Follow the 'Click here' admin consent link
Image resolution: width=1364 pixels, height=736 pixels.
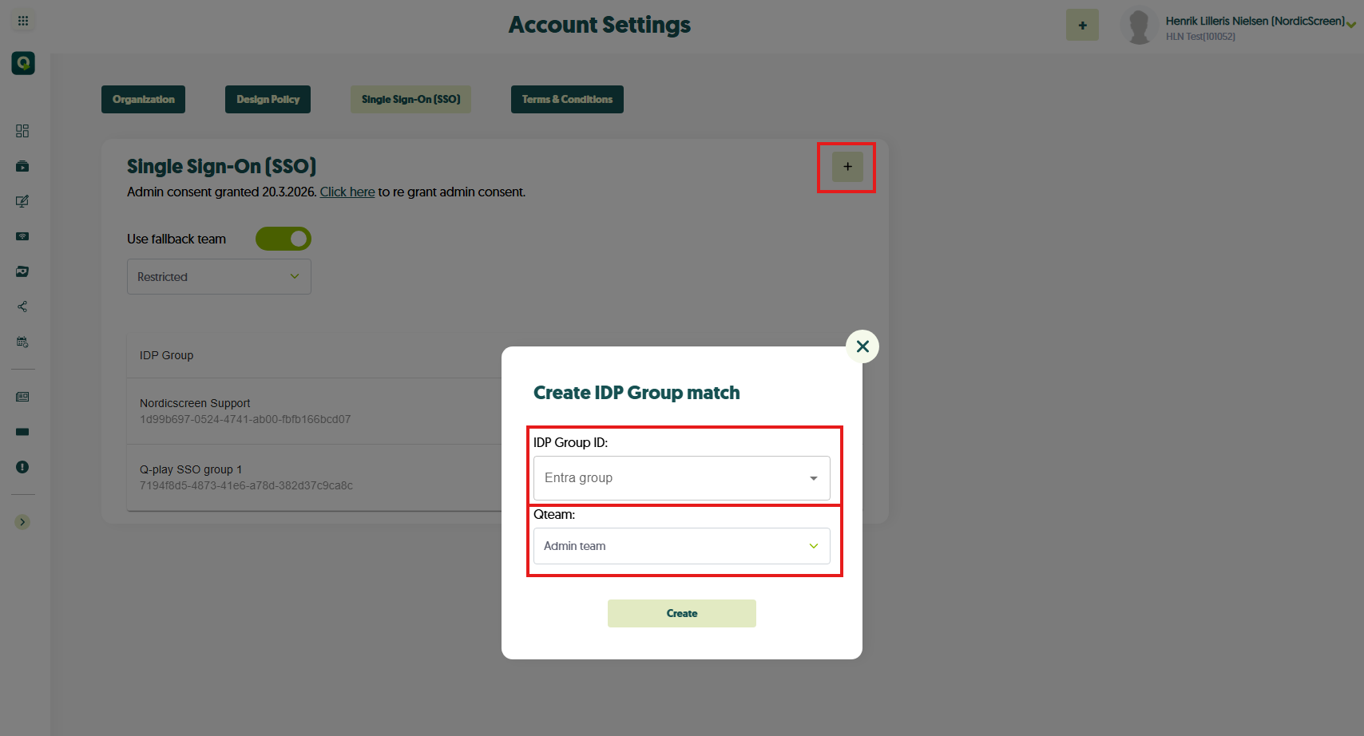click(x=347, y=192)
